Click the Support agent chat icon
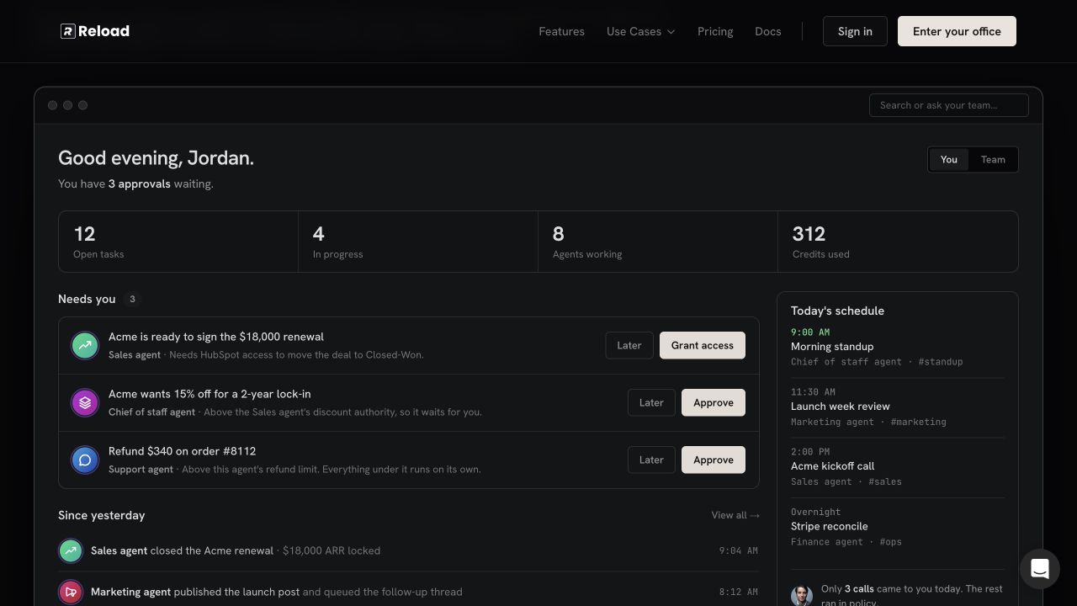1077x606 pixels. pyautogui.click(x=85, y=460)
